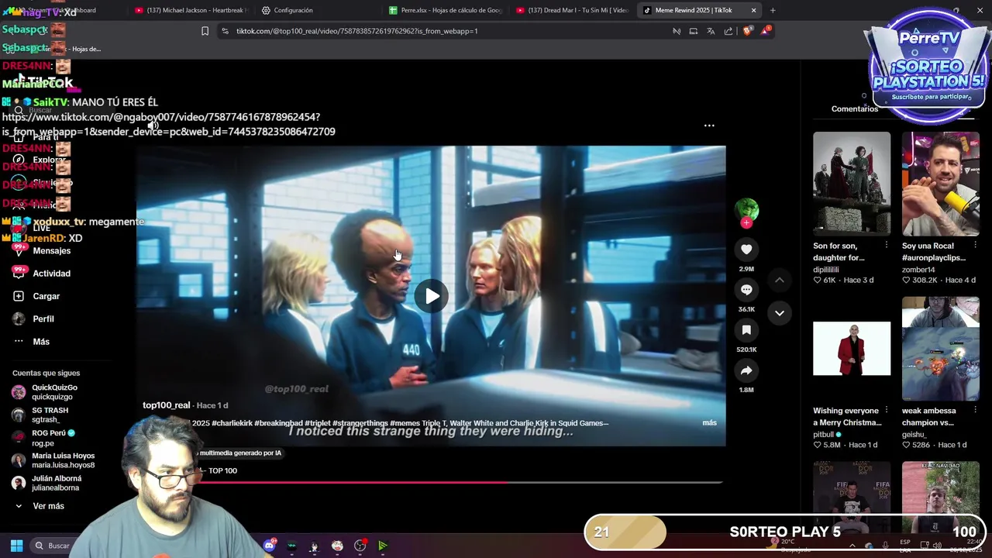Open Cargar upload page in sidebar
Viewport: 992px width, 558px height.
(x=46, y=296)
